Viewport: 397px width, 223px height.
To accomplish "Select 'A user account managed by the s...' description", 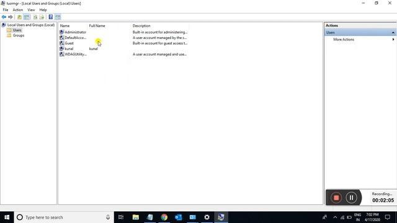I will 160,38.
